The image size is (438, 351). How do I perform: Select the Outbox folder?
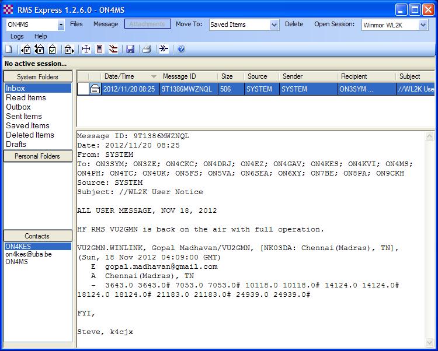38,107
